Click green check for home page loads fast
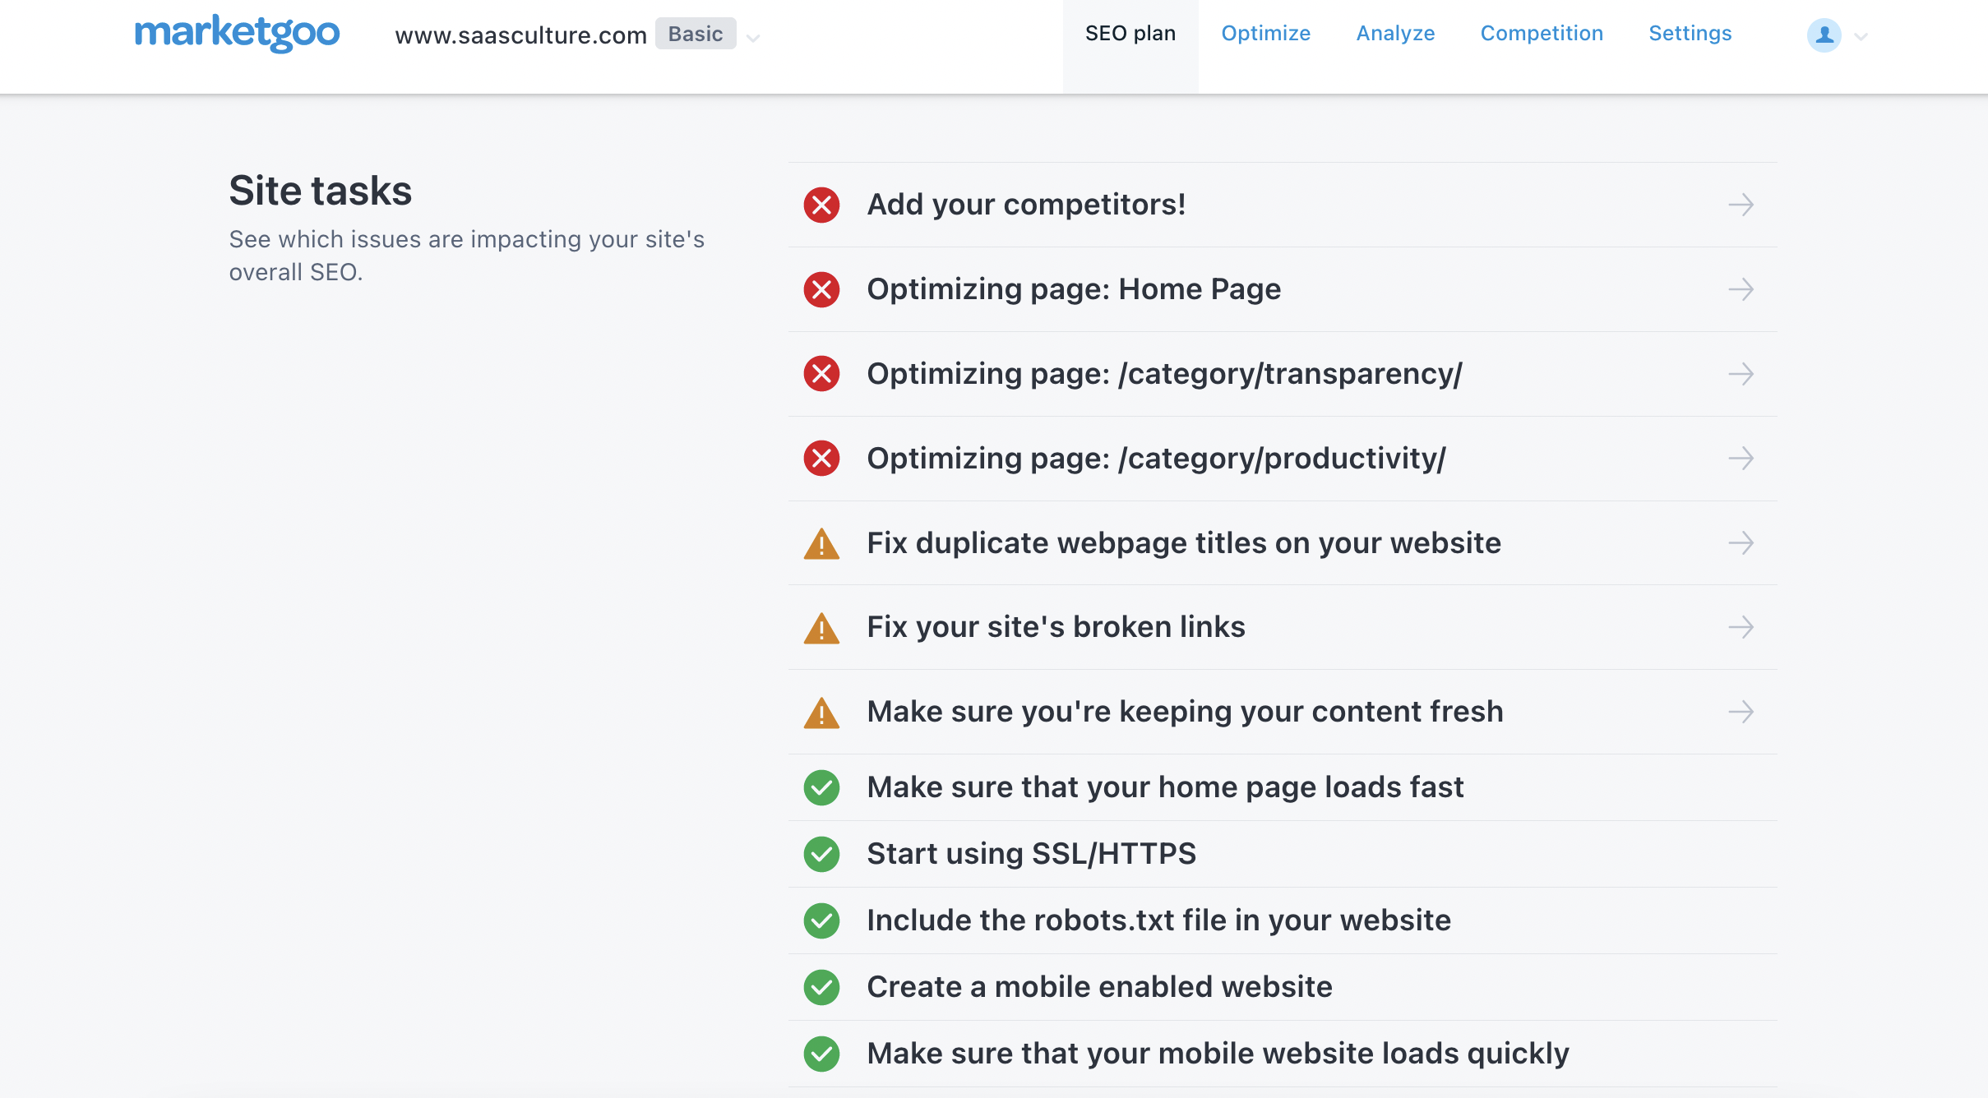Image resolution: width=1988 pixels, height=1098 pixels. tap(821, 788)
